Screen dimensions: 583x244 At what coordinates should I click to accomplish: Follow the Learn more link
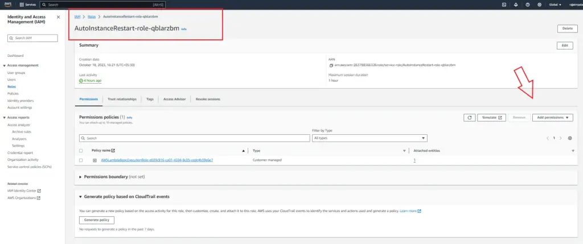410,211
